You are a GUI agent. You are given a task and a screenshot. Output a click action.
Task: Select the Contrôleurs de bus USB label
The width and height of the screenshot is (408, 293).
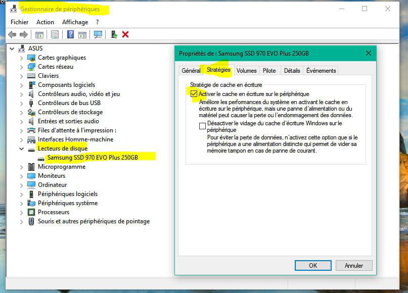69,103
